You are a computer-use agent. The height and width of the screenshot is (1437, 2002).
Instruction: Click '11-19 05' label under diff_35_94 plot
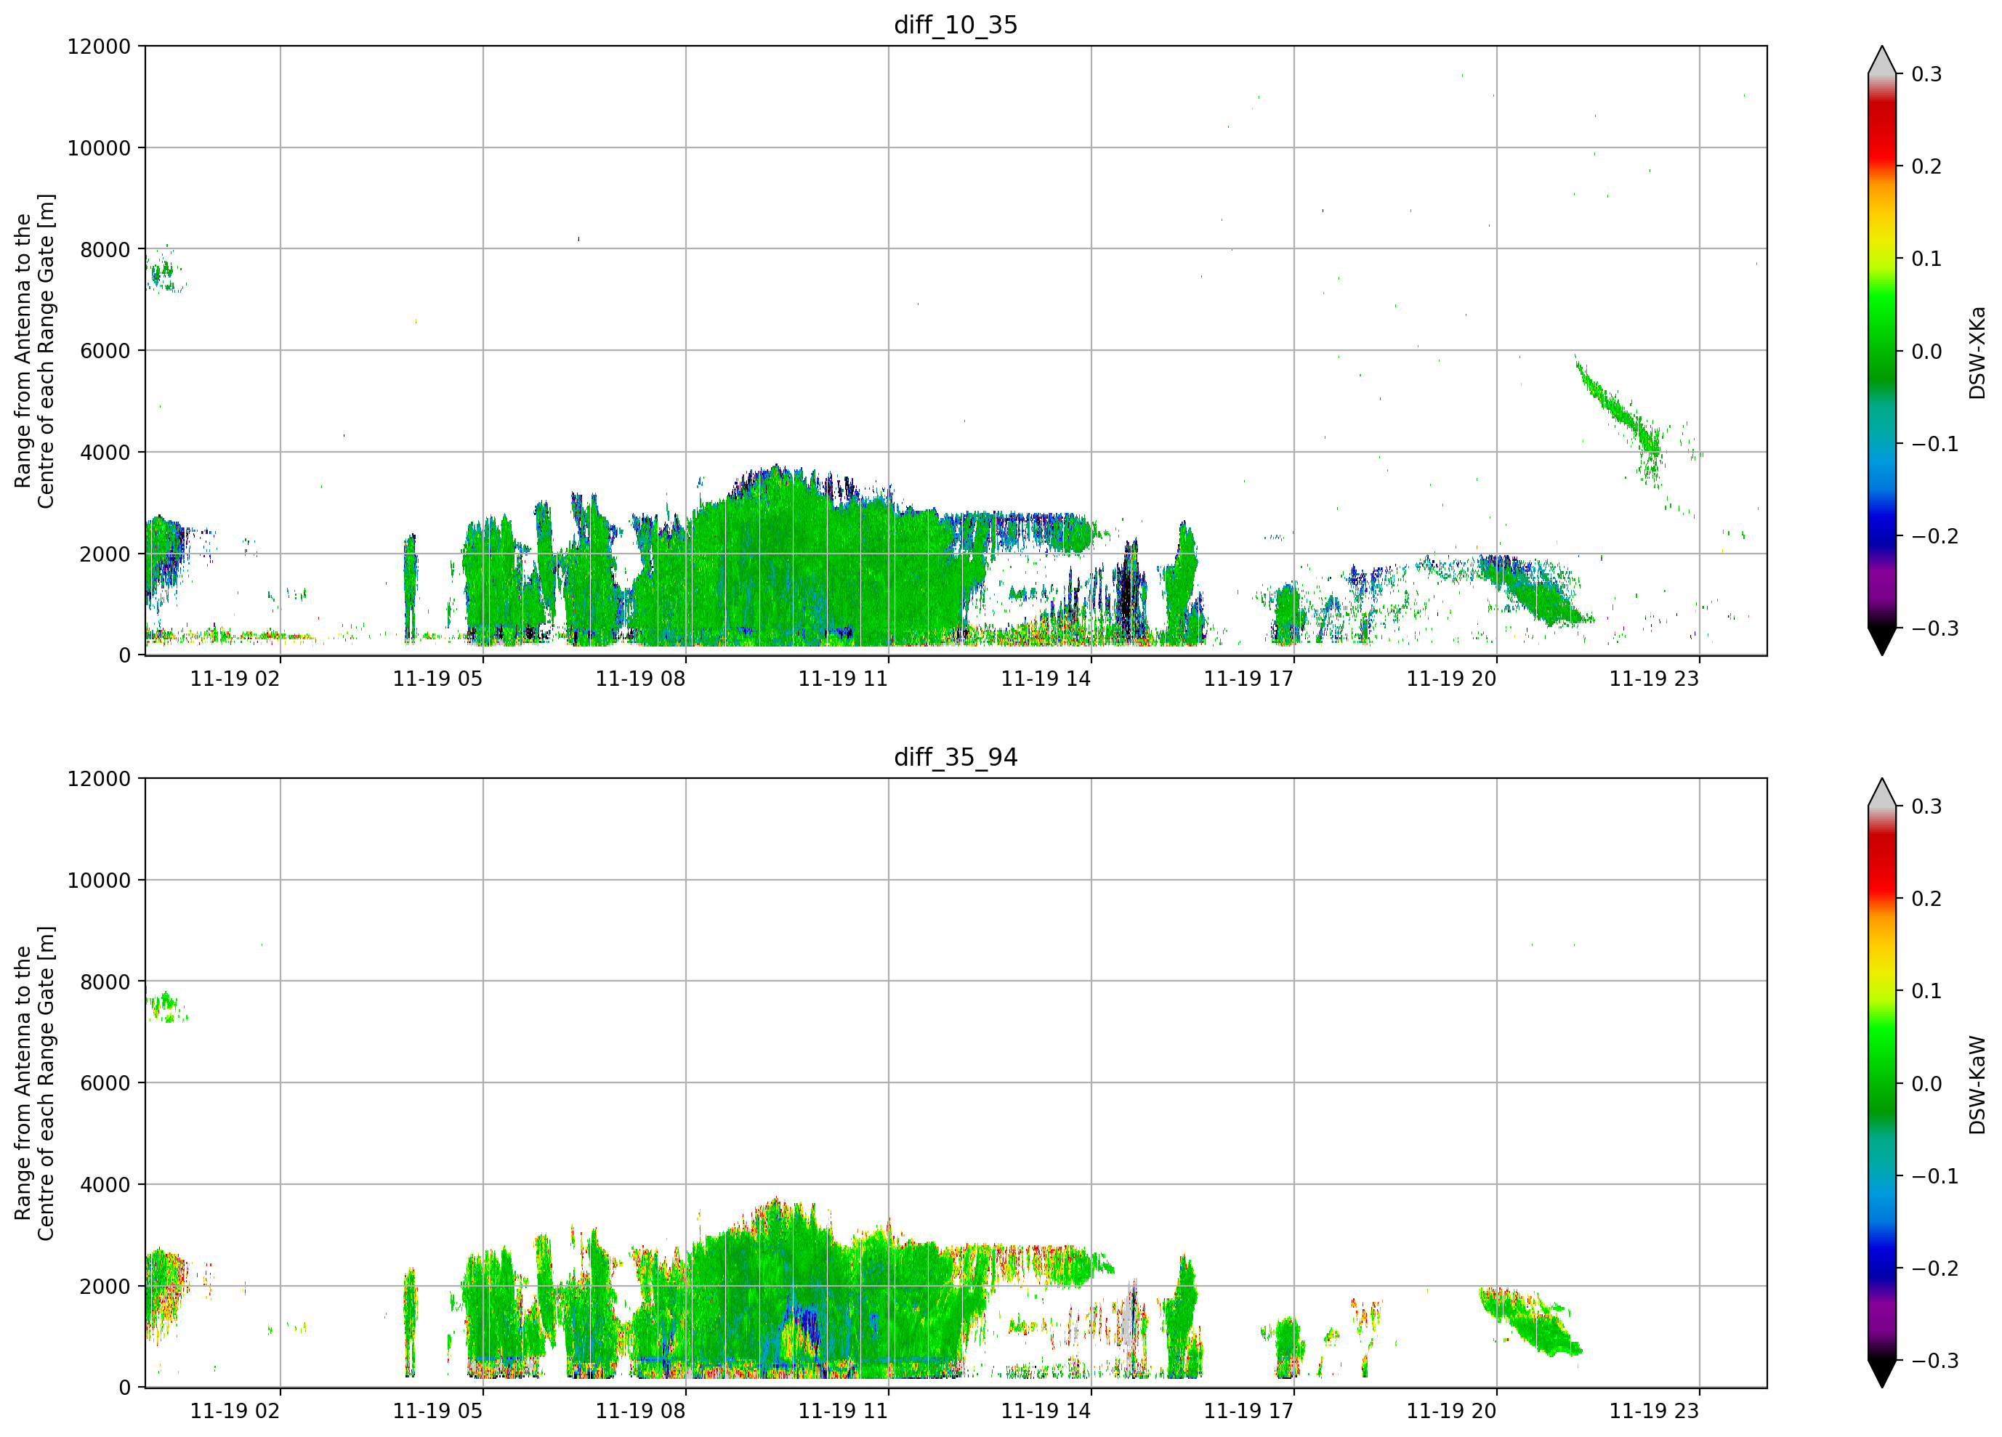(x=438, y=1411)
